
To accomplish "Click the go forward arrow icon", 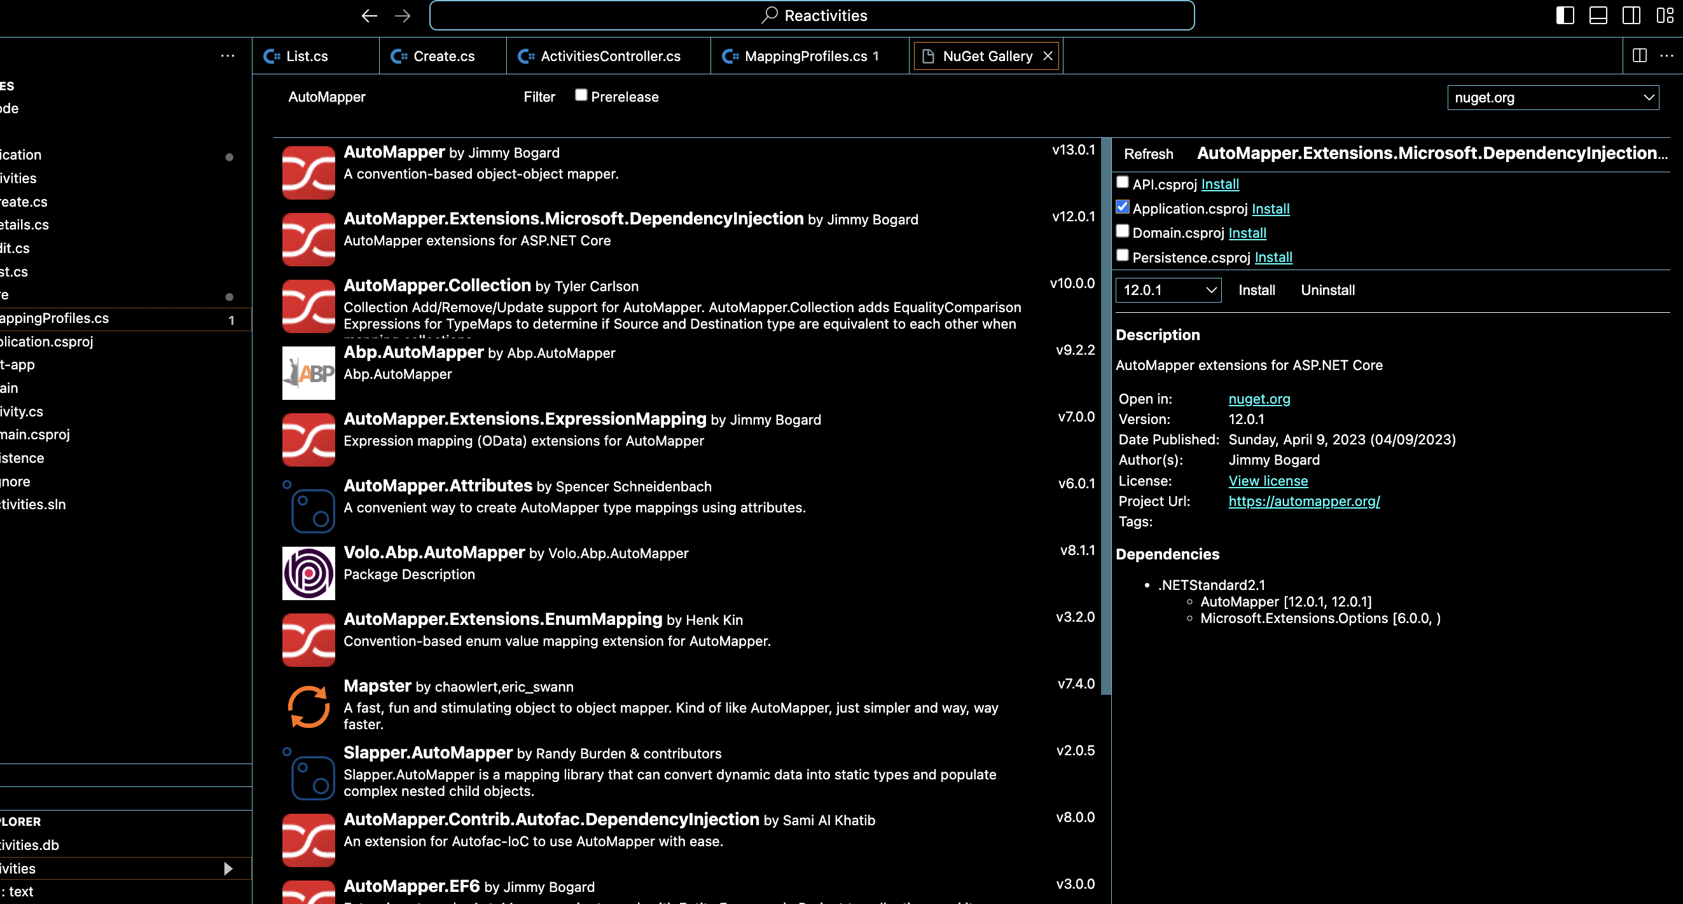I will [403, 16].
